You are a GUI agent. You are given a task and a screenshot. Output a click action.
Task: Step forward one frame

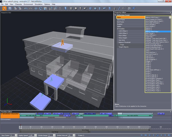[x=165, y=135]
